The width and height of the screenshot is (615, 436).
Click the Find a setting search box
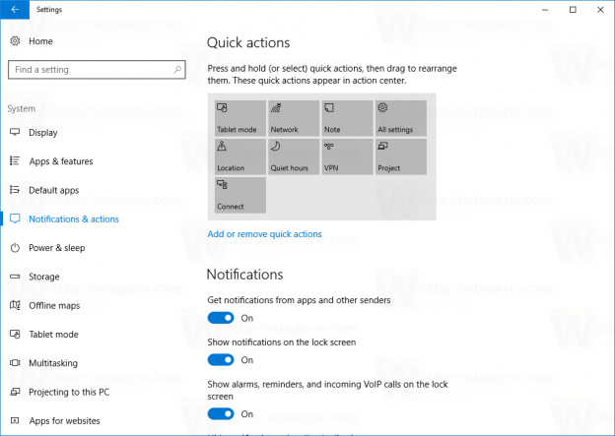97,70
